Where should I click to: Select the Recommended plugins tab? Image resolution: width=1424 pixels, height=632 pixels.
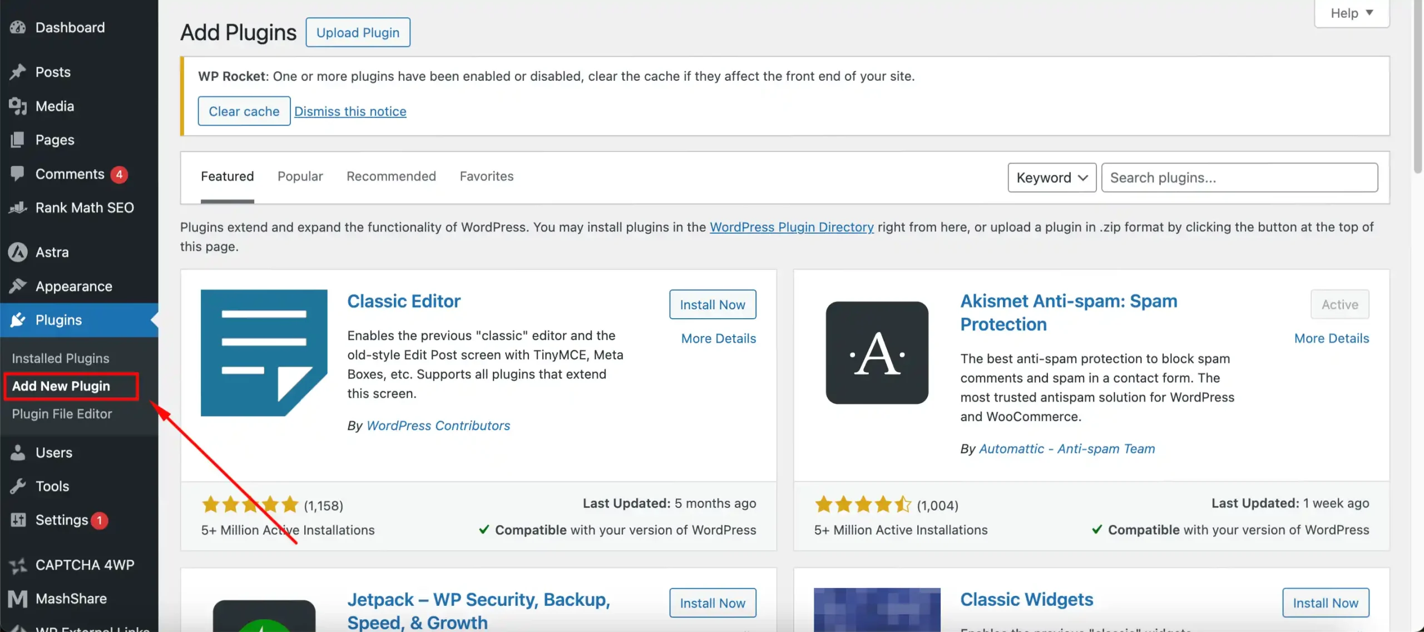pos(392,176)
